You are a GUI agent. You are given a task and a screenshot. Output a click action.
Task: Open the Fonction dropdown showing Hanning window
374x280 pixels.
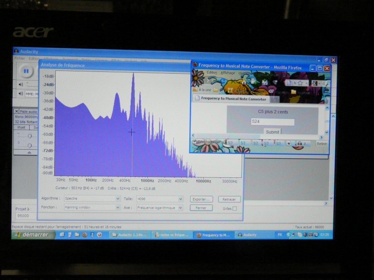[x=92, y=208]
